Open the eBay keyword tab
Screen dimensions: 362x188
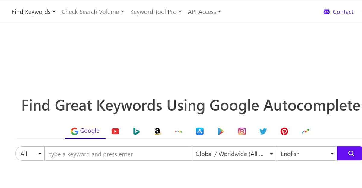click(179, 131)
